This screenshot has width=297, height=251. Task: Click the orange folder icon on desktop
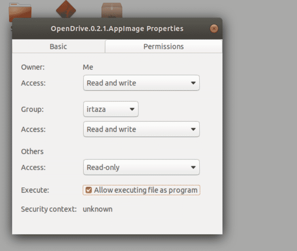[x=20, y=11]
